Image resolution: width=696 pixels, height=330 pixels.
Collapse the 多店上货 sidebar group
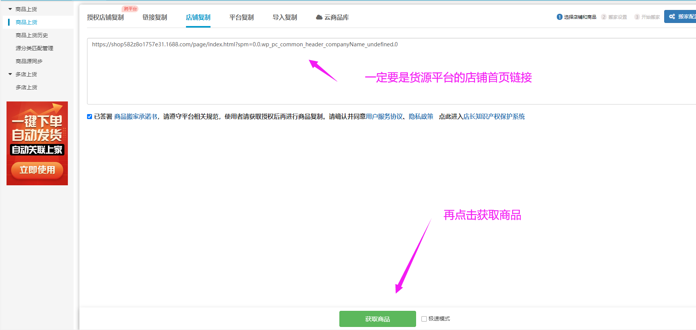(x=10, y=74)
